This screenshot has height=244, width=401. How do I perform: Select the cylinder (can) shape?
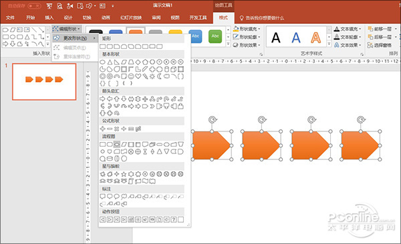(x=166, y=69)
